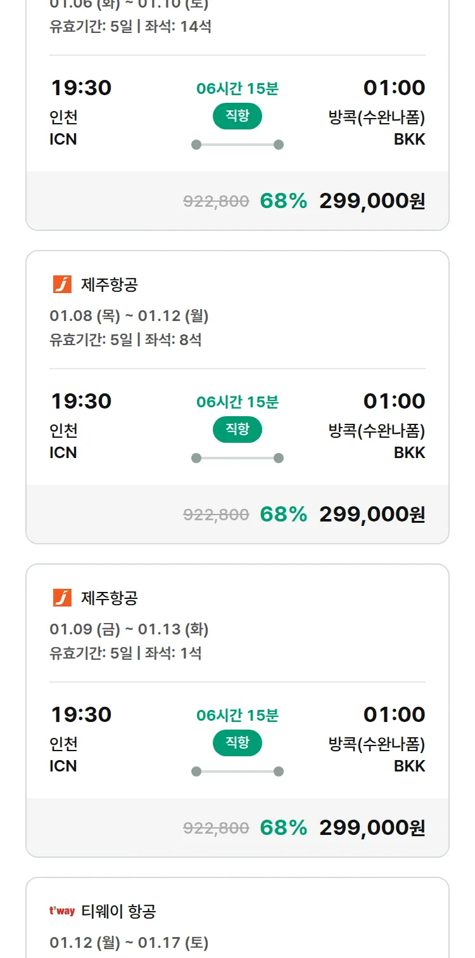Click the 직항 badge on the 8-seat flight card
The height and width of the screenshot is (958, 475).
pyautogui.click(x=237, y=430)
